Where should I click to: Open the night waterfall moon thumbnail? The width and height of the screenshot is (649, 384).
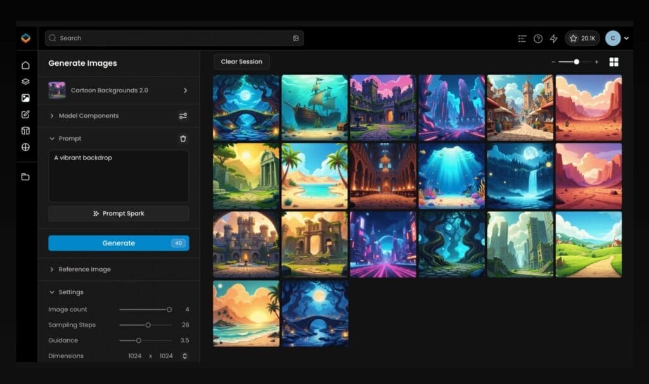(x=520, y=176)
